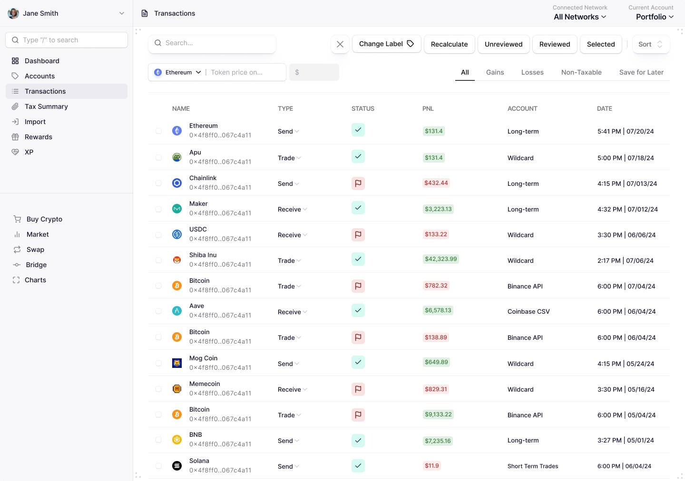Switch to the Non-Taxable tab
The image size is (685, 481).
[581, 72]
